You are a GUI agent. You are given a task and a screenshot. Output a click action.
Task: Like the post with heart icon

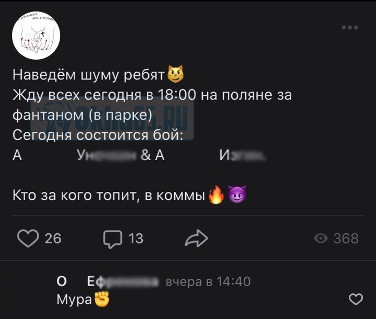pos(28,238)
